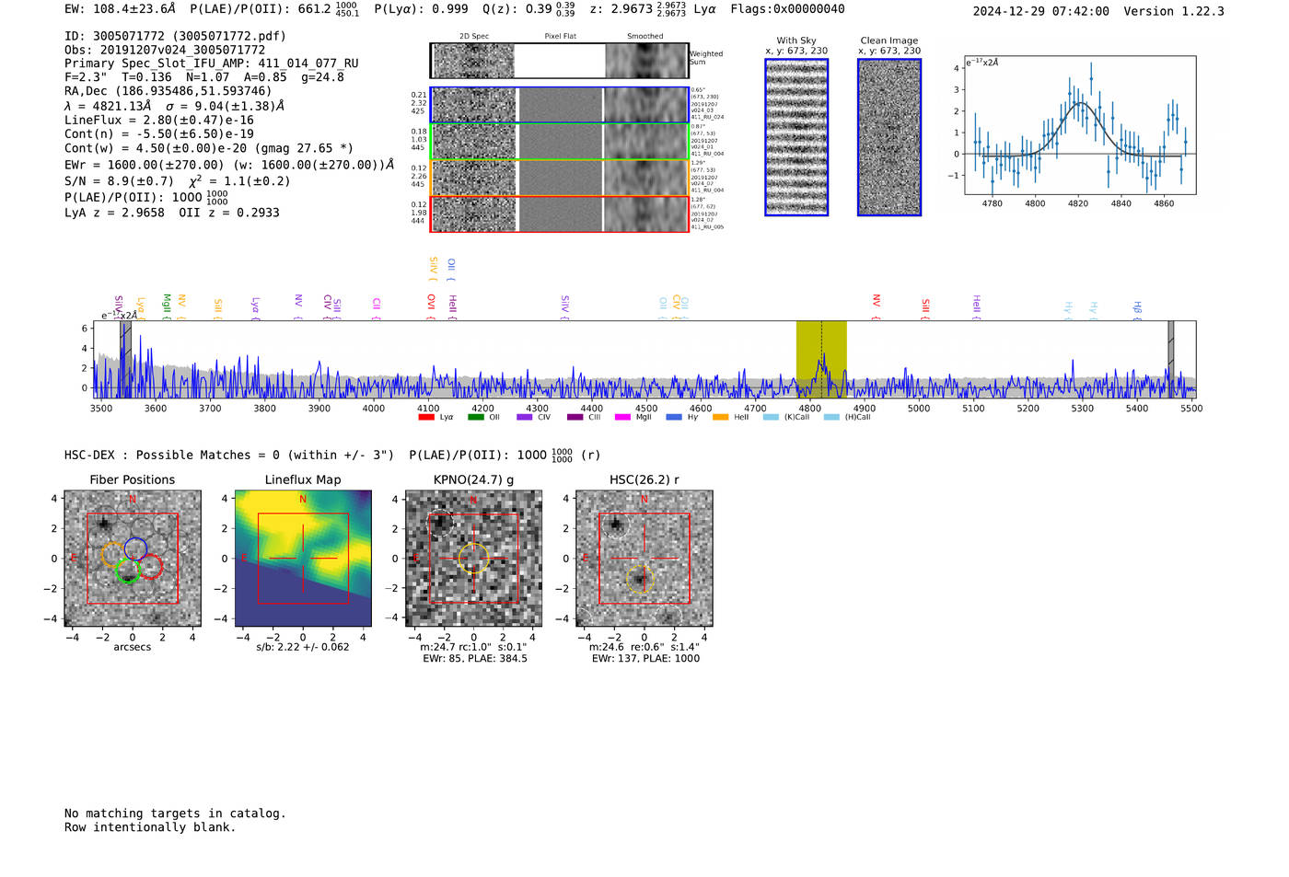Click the blue fiber circle in Fiber Positions
The height and width of the screenshot is (877, 1289).
point(135,549)
